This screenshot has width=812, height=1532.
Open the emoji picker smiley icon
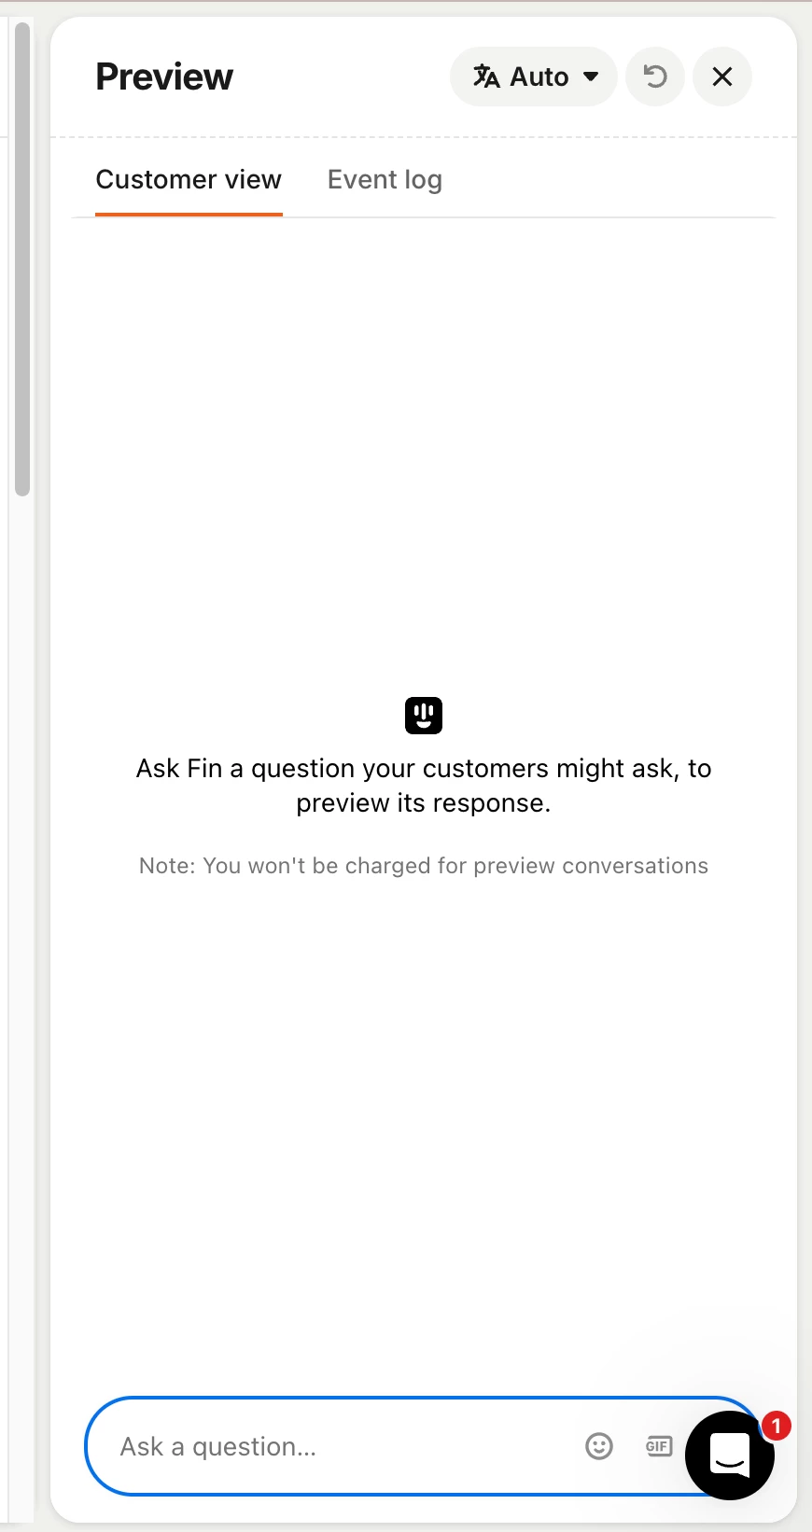[x=599, y=1446]
